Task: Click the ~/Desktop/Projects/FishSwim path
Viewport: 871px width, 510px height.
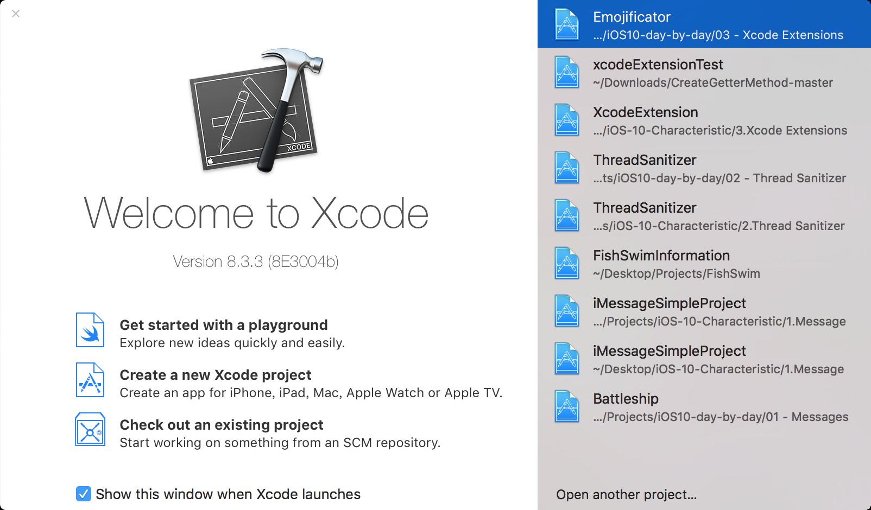Action: pos(677,274)
